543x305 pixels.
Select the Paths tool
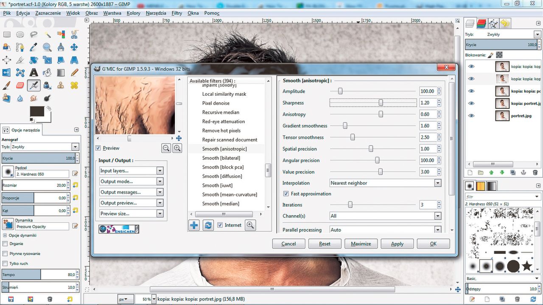(x=20, y=47)
